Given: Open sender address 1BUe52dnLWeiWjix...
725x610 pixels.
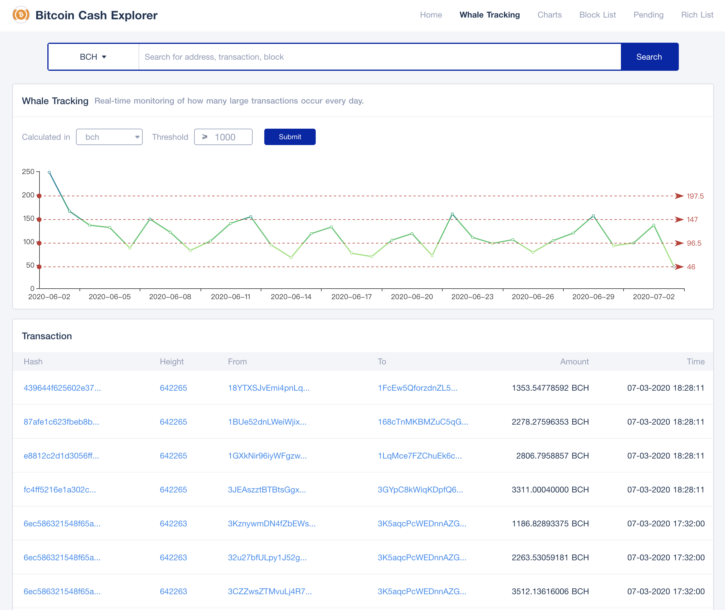Looking at the screenshot, I should tap(267, 422).
